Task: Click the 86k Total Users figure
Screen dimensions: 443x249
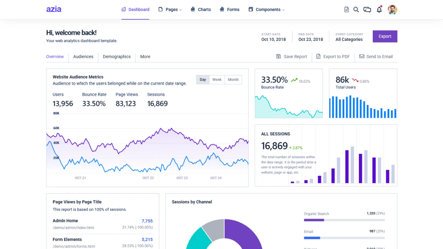Action: pos(342,80)
